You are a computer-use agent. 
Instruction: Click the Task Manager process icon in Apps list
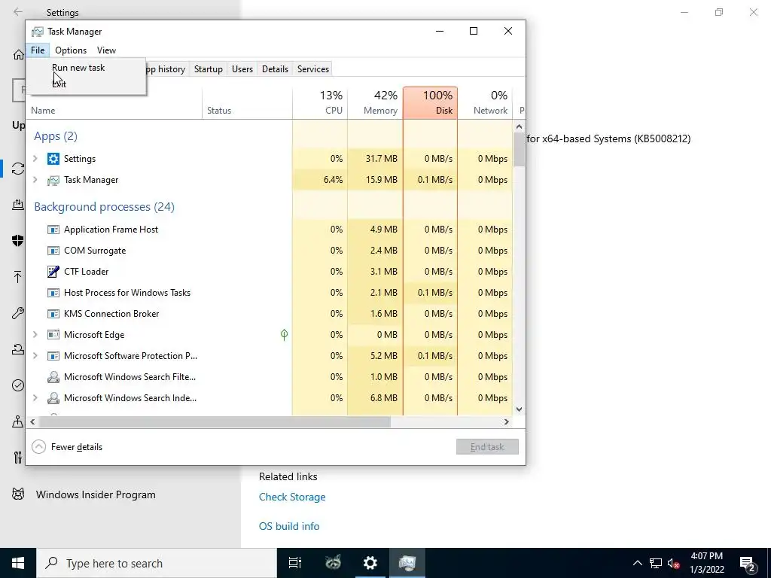coord(53,180)
